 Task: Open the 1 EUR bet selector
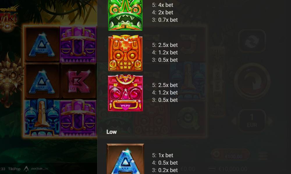click(x=252, y=121)
